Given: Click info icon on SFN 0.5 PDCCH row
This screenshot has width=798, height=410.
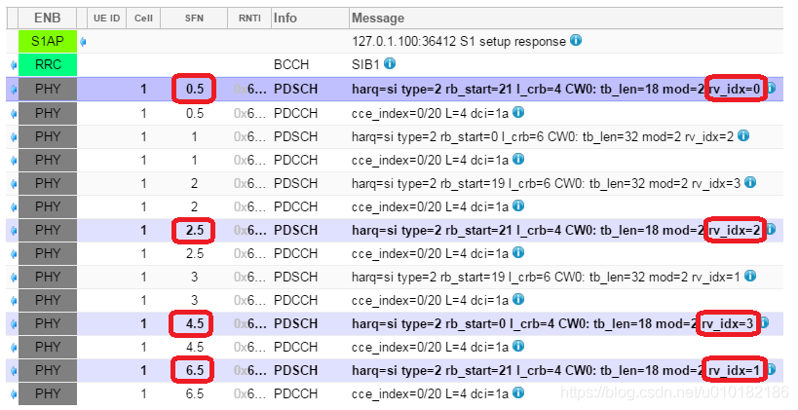Looking at the screenshot, I should coord(518,112).
